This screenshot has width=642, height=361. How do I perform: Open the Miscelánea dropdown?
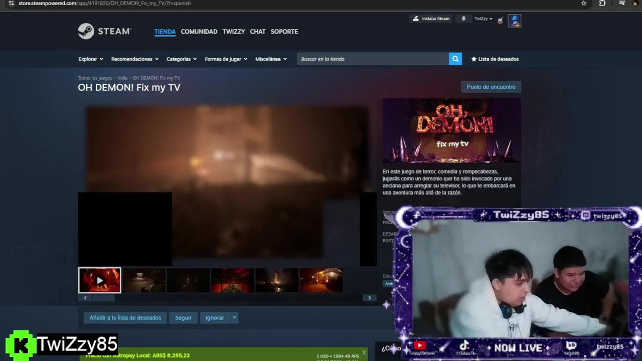271,59
